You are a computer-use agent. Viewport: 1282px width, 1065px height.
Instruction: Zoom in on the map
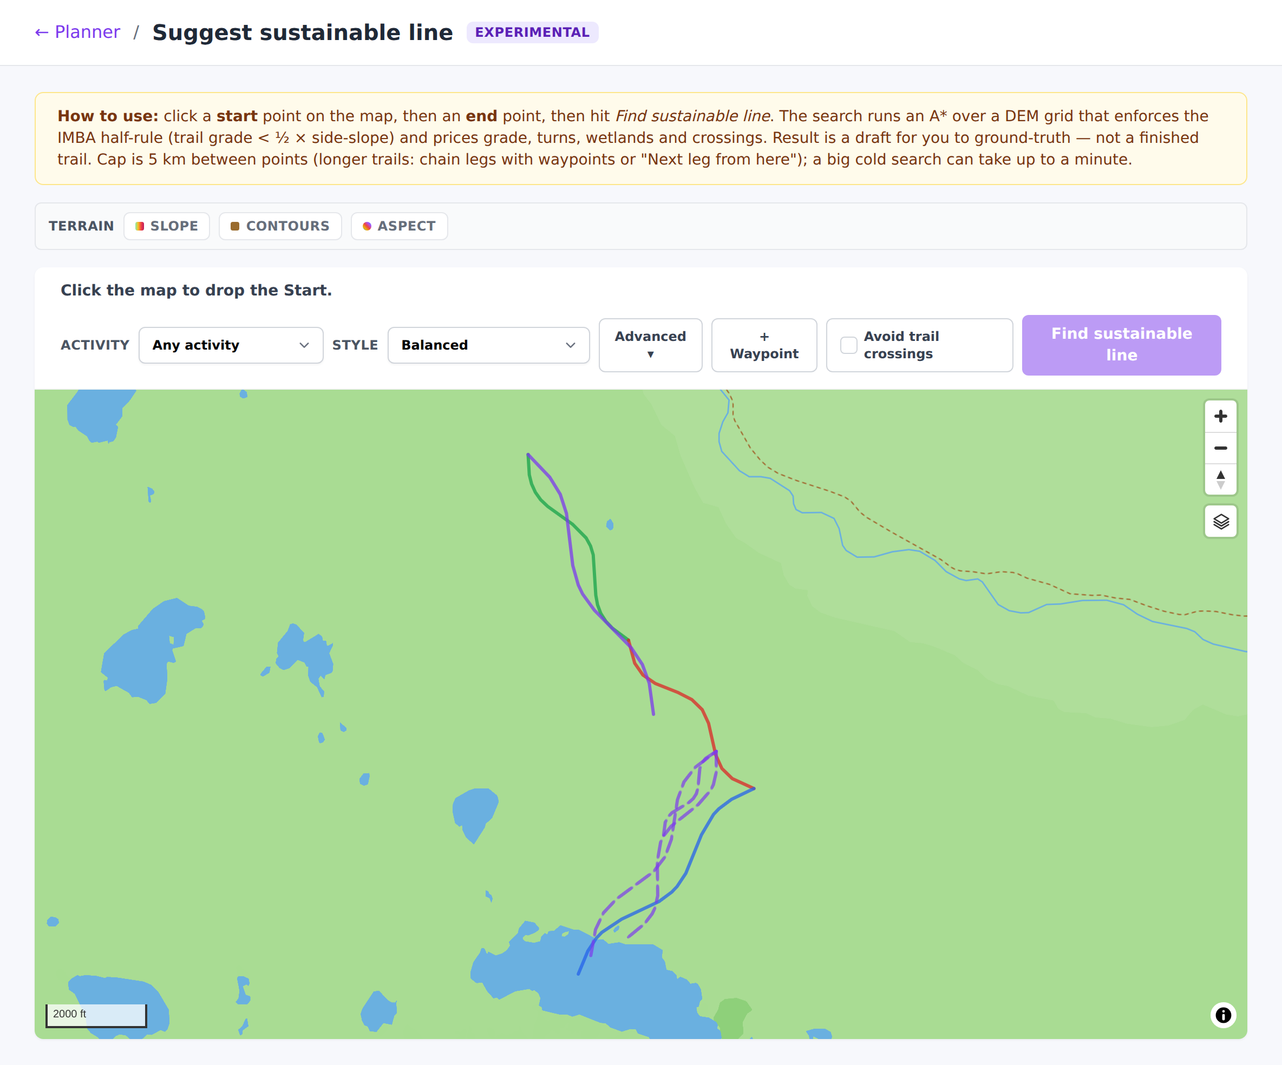tap(1220, 416)
